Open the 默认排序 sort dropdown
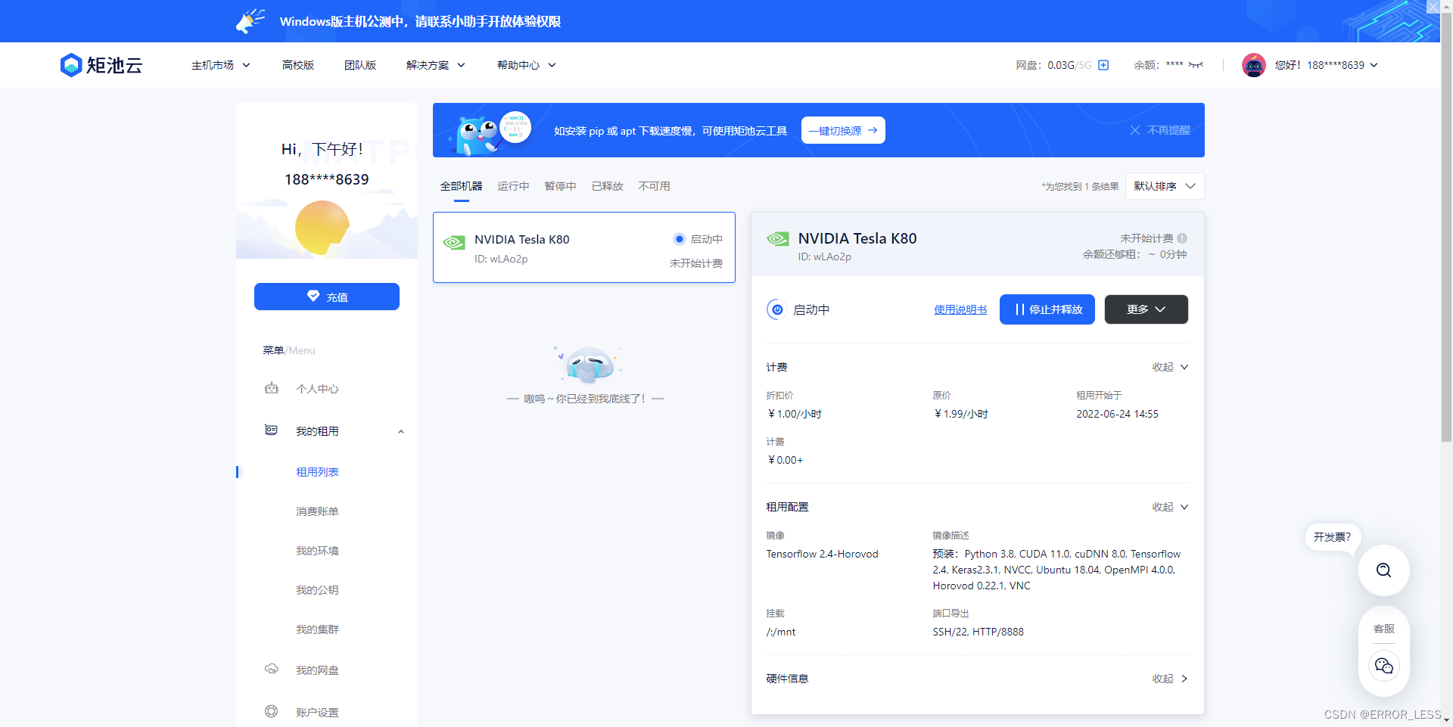Screen dimensions: 1453x727 point(1165,186)
